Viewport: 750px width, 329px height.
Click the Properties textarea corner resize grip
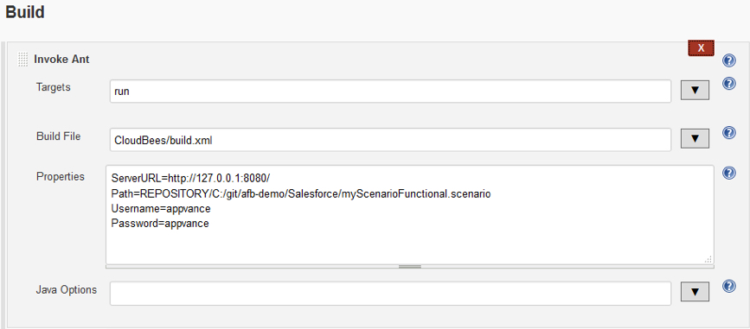click(x=708, y=259)
